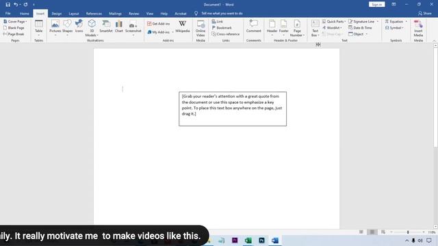The height and width of the screenshot is (246, 438).
Task: Switch to the Design tab
Action: point(56,14)
